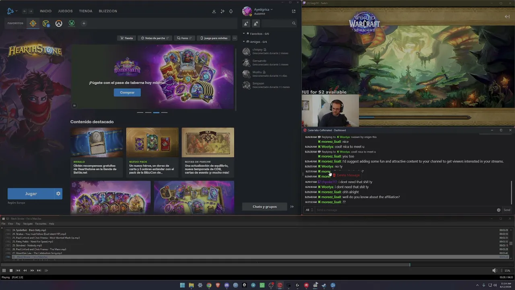Go back with Battle.net back arrow
Image resolution: width=515 pixels, height=290 pixels.
pos(25,11)
